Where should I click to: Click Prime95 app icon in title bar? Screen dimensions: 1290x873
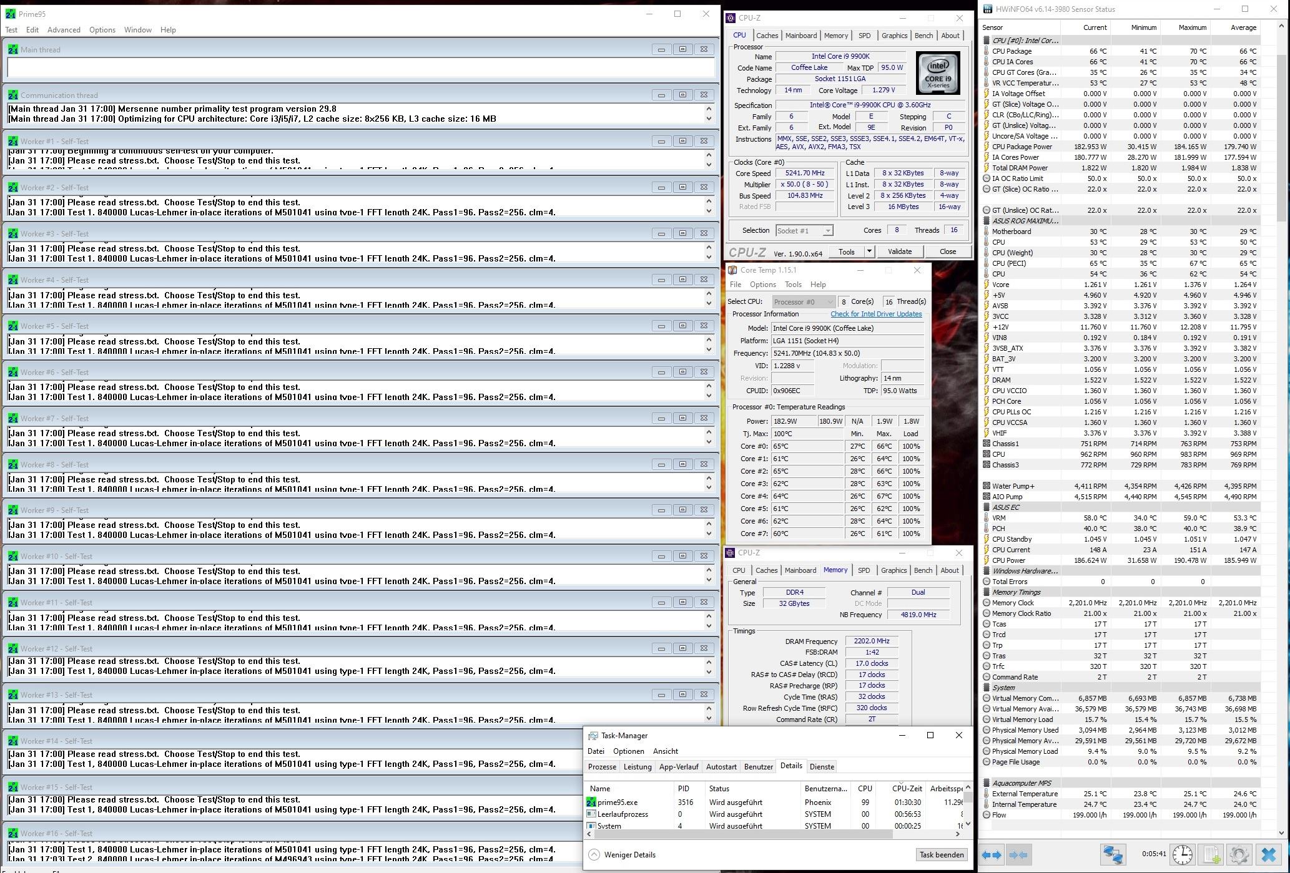point(11,14)
